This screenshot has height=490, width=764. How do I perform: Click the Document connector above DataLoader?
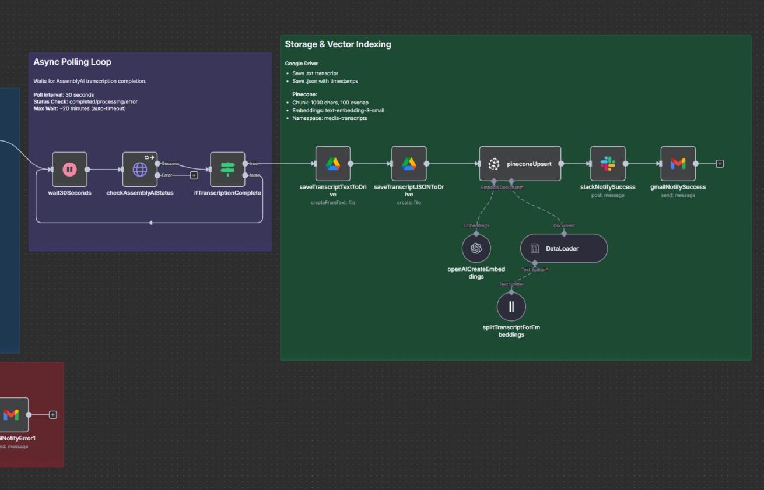(564, 234)
